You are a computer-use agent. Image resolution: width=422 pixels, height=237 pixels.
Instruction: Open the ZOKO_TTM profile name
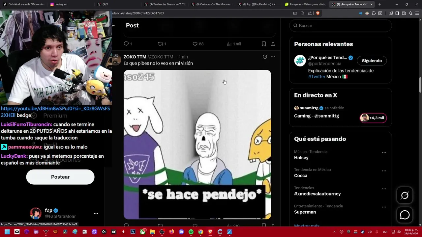point(135,57)
